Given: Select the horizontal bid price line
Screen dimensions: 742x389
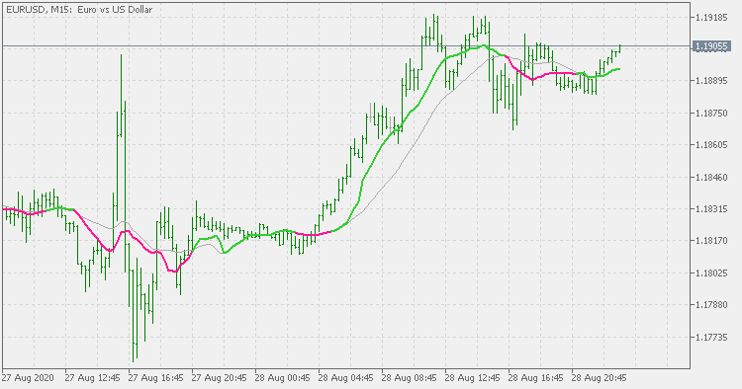Looking at the screenshot, I should pyautogui.click(x=346, y=46).
